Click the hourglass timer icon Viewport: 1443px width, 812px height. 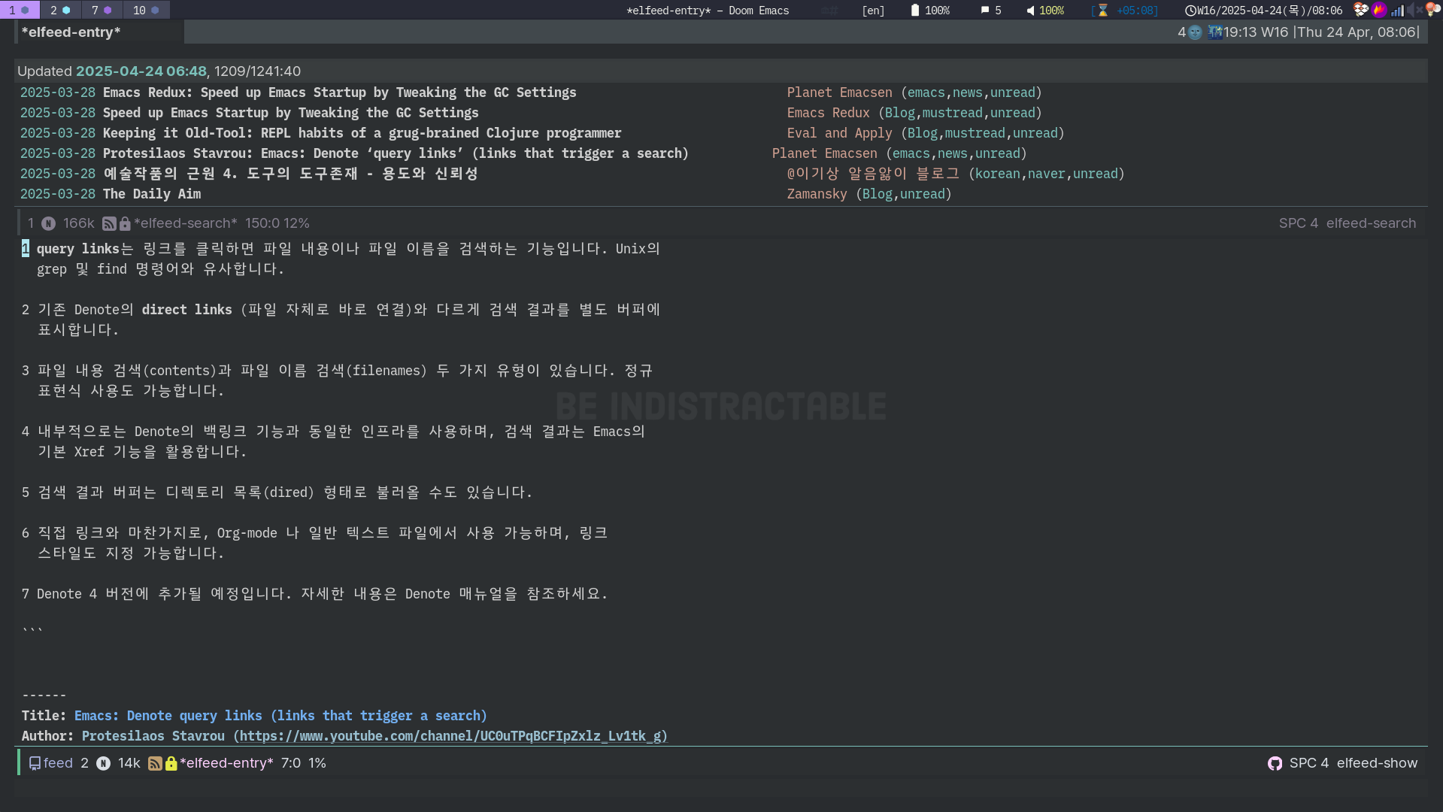(x=1103, y=11)
